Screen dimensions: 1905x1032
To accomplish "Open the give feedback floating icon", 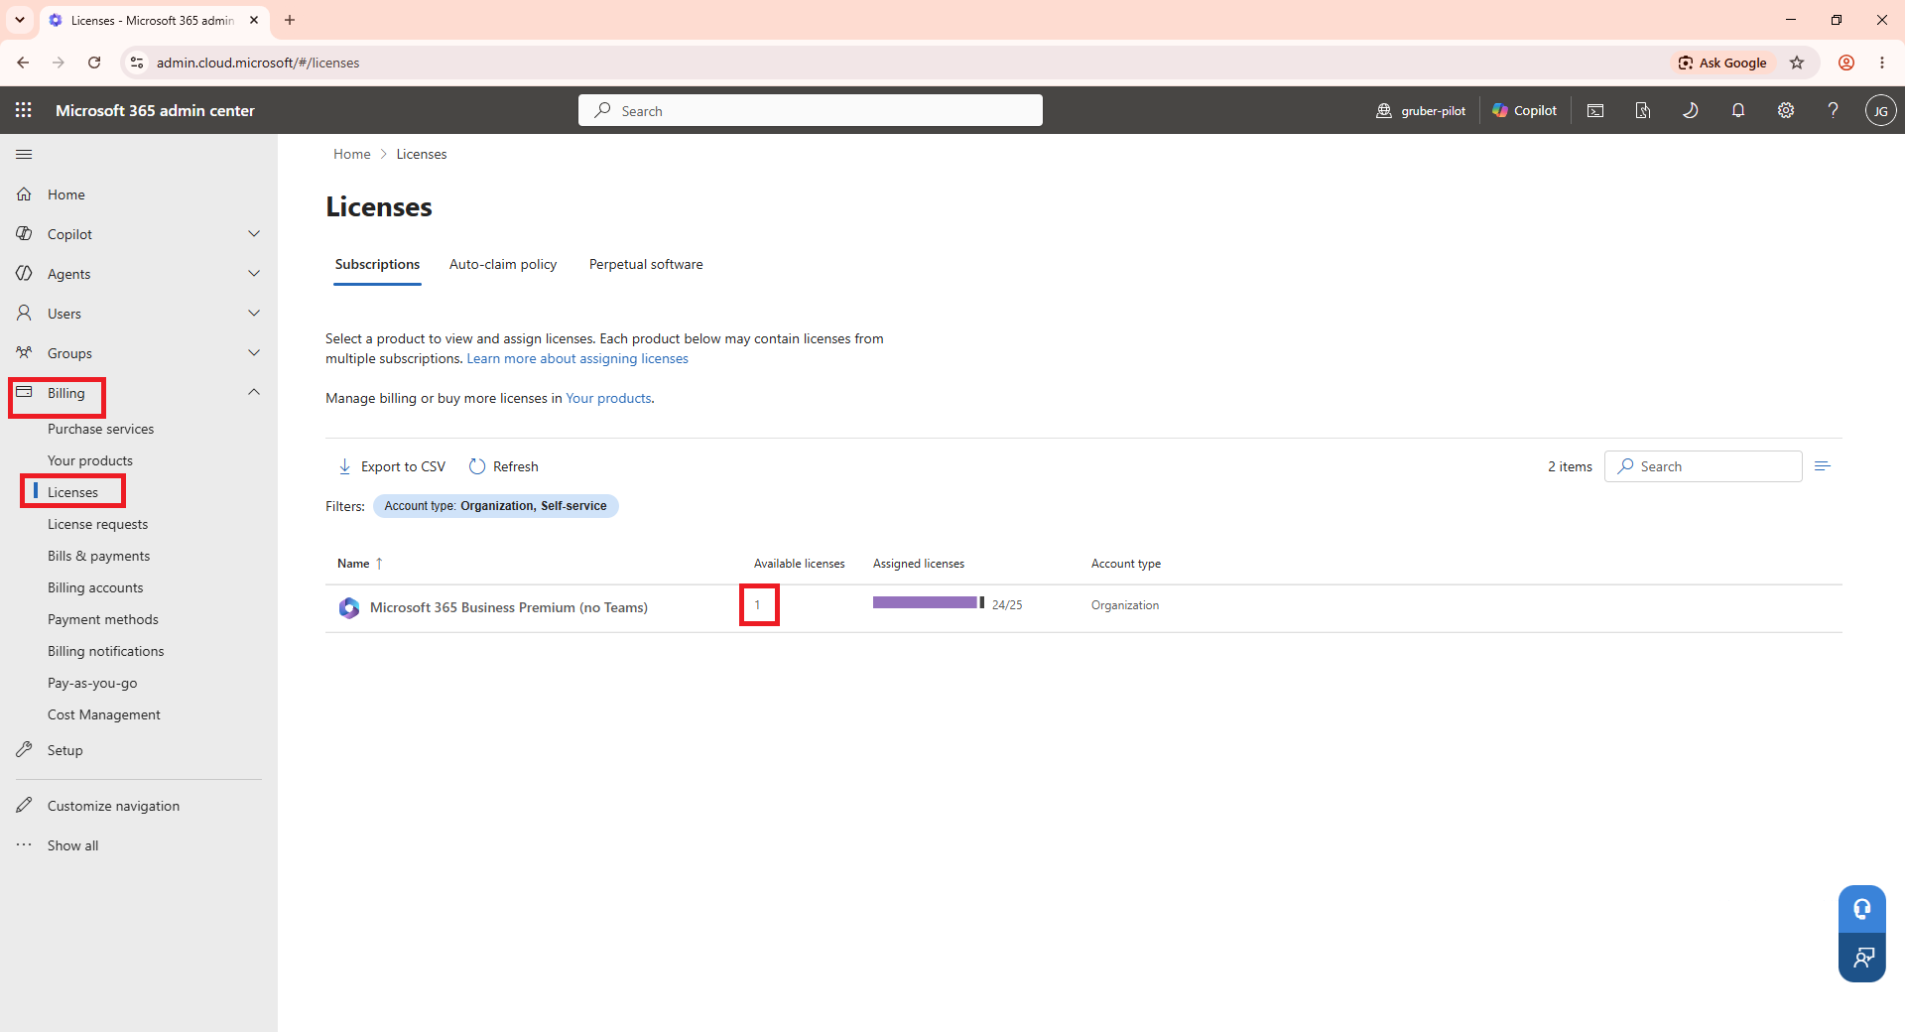I will click(1862, 958).
